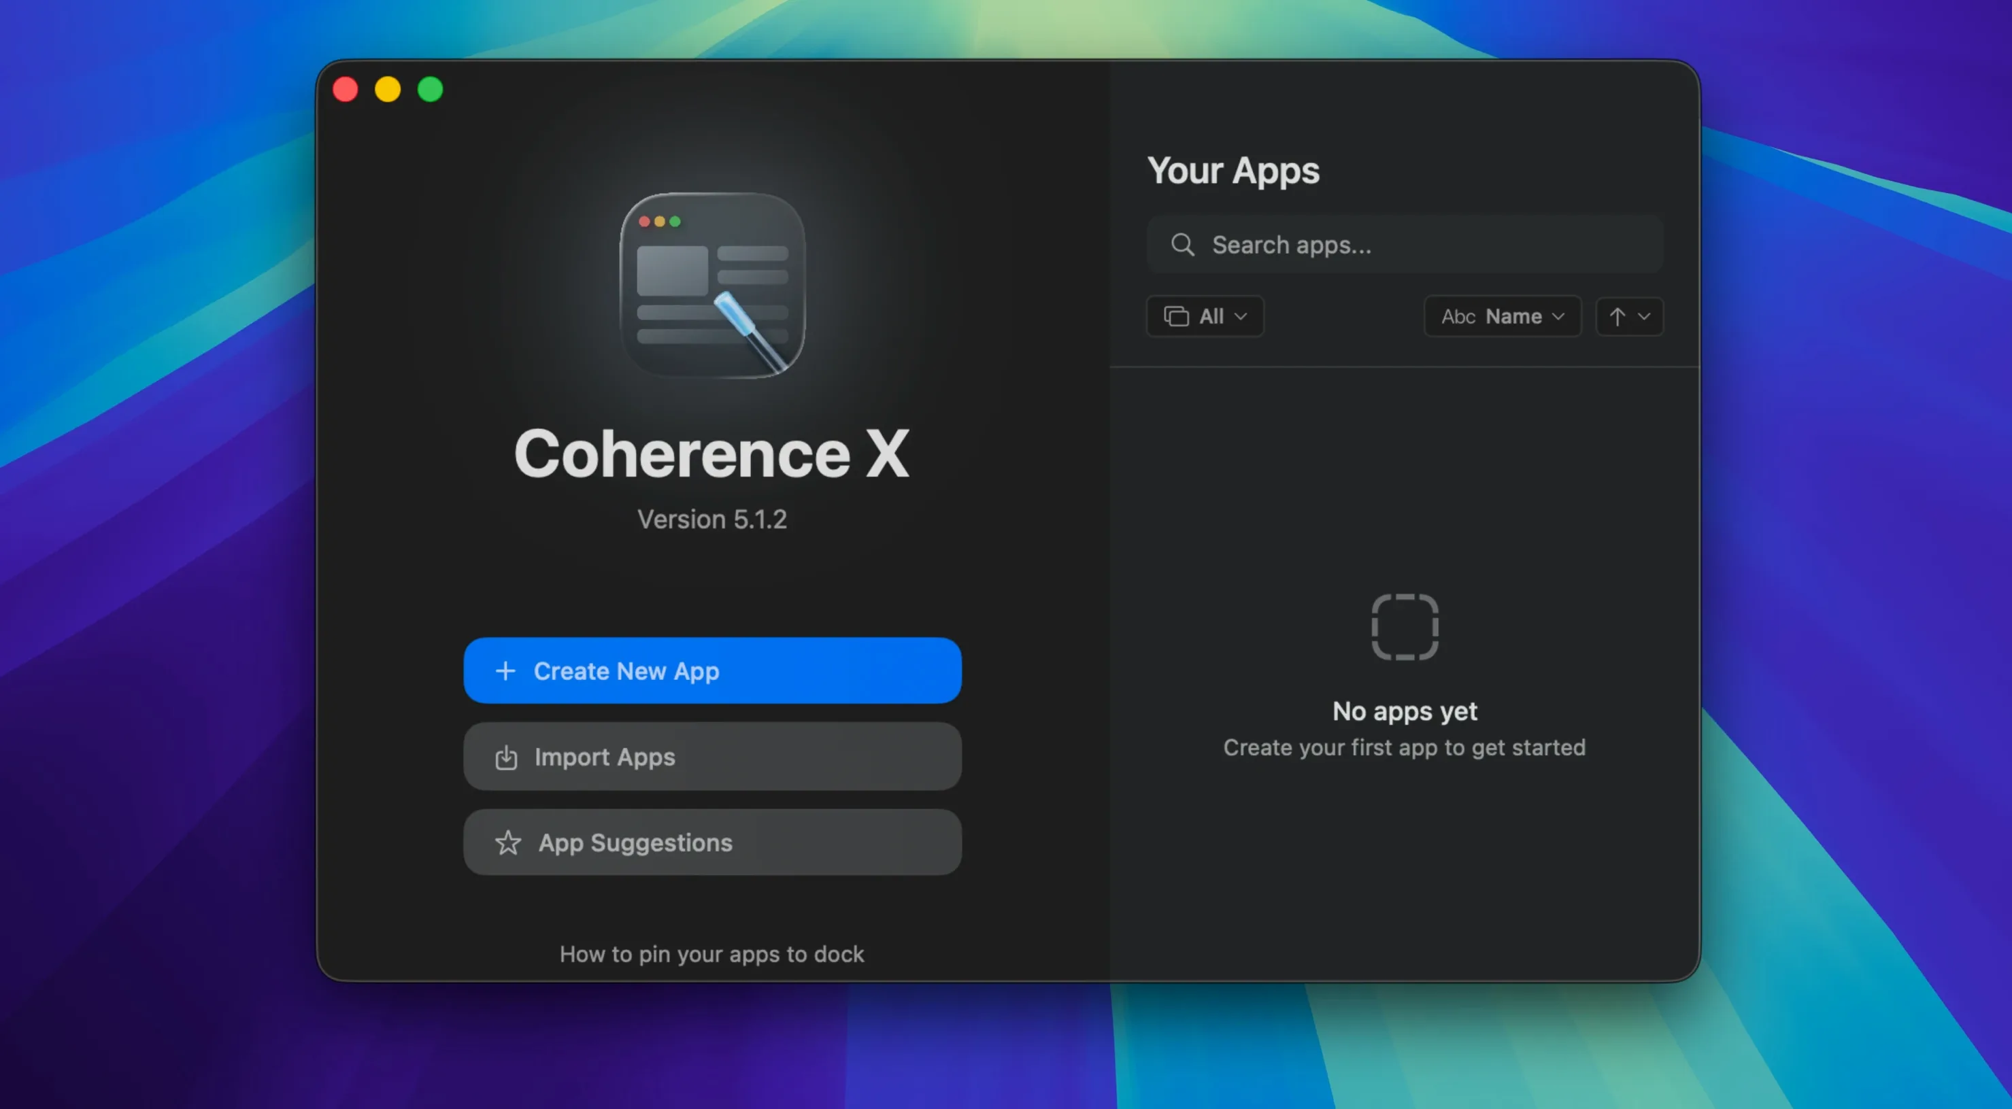Screen dimensions: 2012x1109
Task: Click the Coherence X title text
Action: click(x=711, y=454)
